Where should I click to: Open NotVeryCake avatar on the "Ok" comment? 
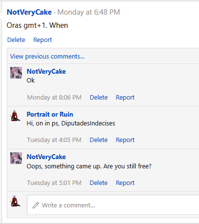coord(16,73)
